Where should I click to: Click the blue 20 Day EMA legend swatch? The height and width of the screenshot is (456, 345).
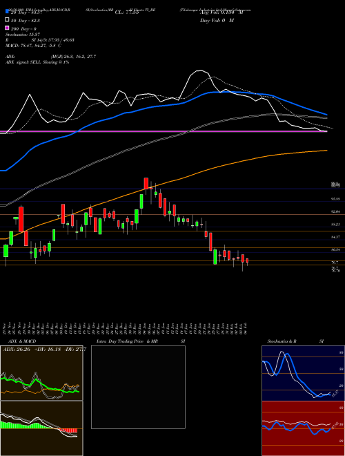point(7,12)
